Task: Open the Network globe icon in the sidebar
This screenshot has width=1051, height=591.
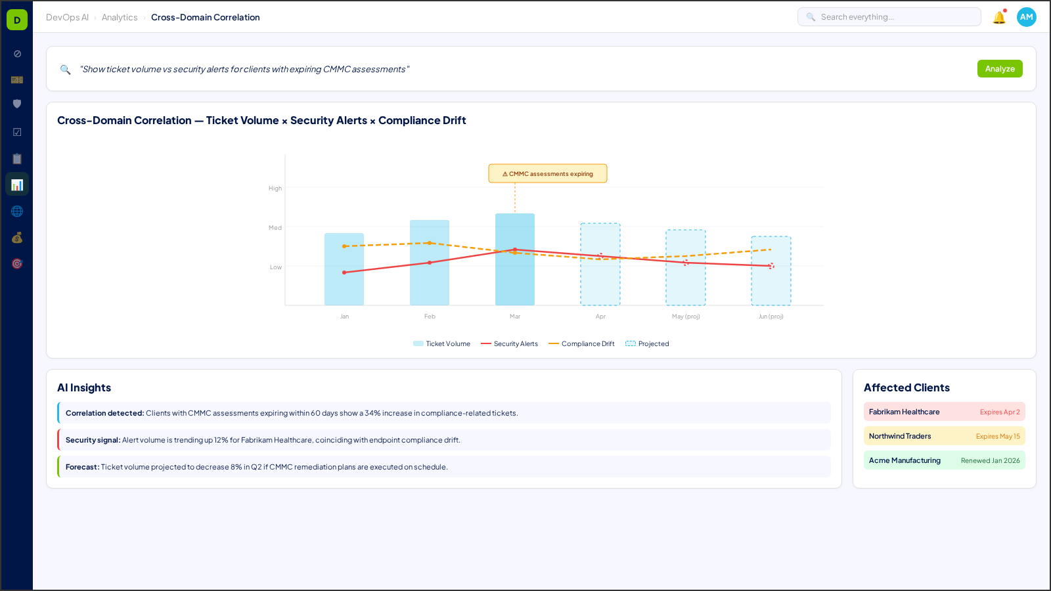Action: tap(16, 211)
